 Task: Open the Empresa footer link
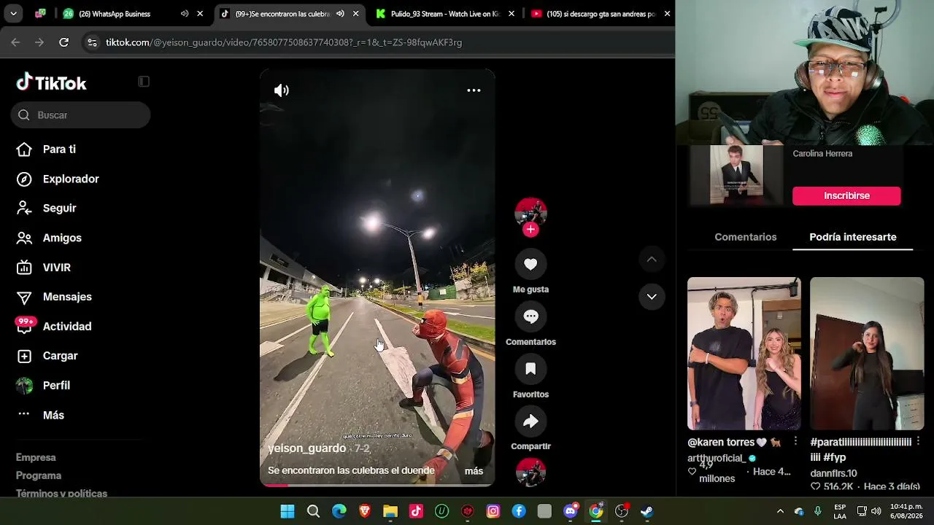coord(36,457)
